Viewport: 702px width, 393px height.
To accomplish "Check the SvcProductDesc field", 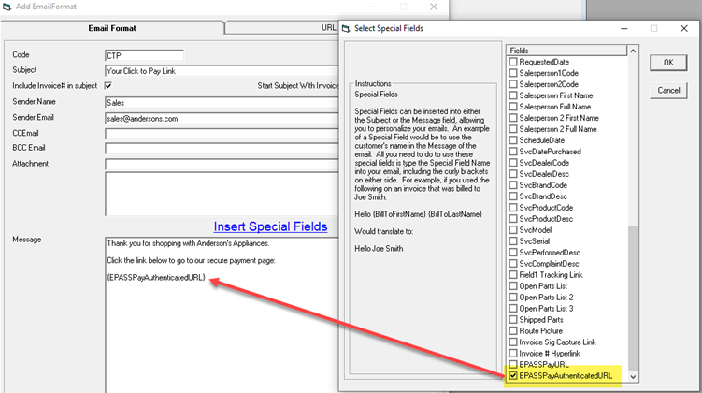I will [x=513, y=219].
